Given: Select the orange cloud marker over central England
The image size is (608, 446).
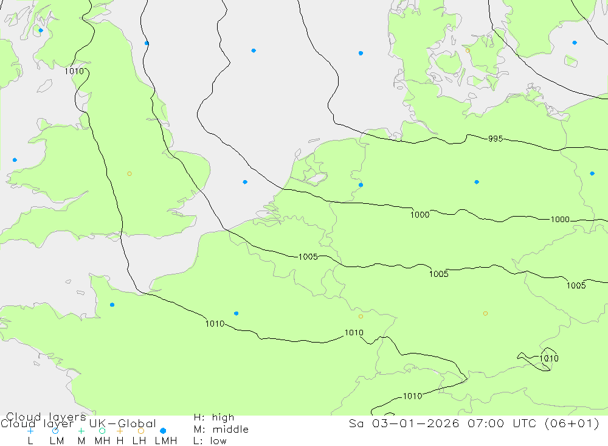Looking at the screenshot, I should [130, 174].
